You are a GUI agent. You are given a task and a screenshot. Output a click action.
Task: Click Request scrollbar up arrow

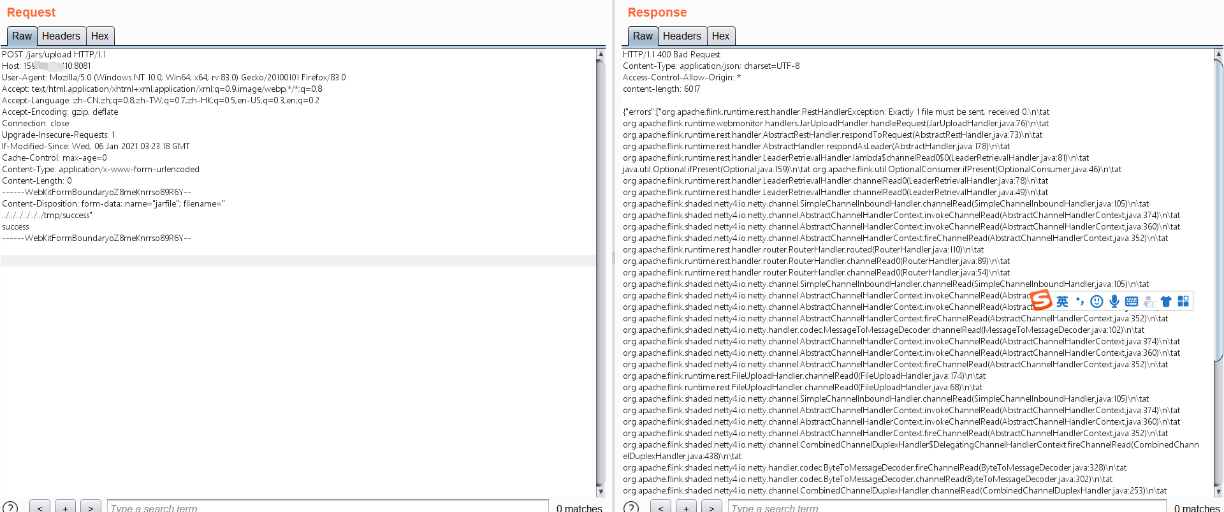(601, 54)
